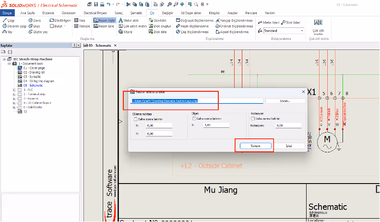380x222 pixels.
Task: Select the Dikdörtgen rectangle tool
Action: point(60,20)
